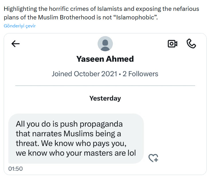This screenshot has height=179, width=209.
Task: Click the "Gönderiyi çevir" translate link
Action: tap(20, 26)
